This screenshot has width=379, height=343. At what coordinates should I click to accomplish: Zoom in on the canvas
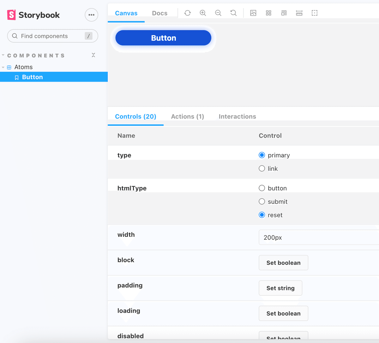(203, 13)
